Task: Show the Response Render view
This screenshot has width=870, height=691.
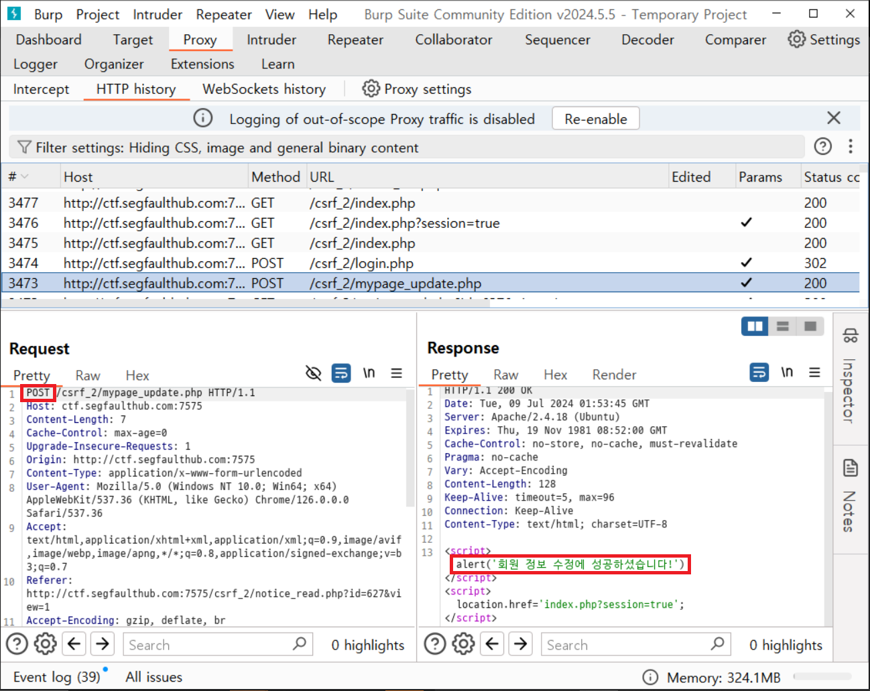Action: click(x=614, y=375)
